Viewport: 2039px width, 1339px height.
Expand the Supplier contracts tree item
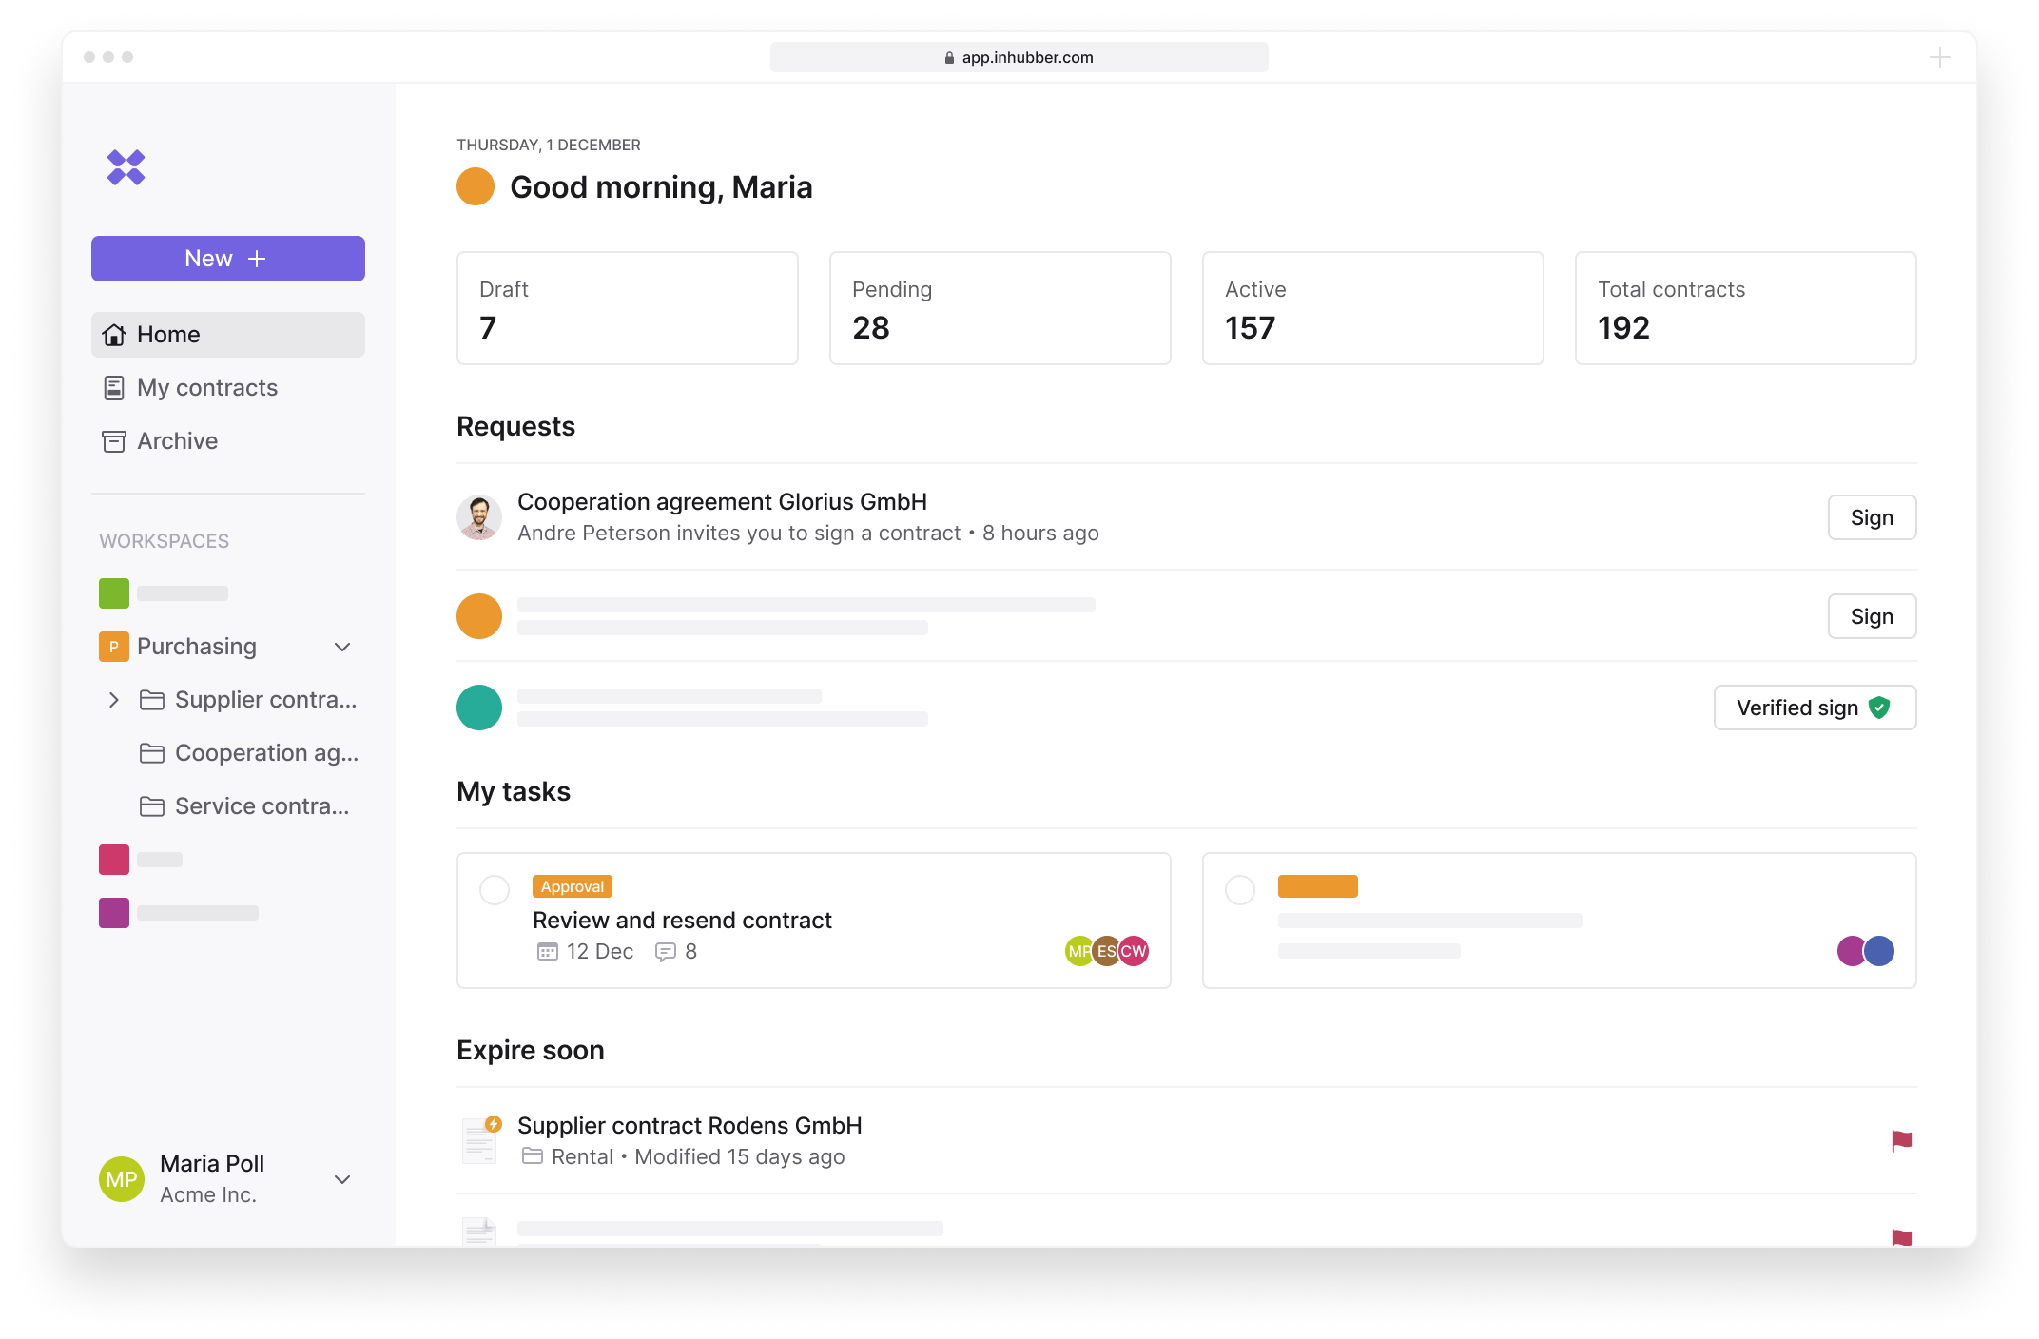tap(113, 699)
